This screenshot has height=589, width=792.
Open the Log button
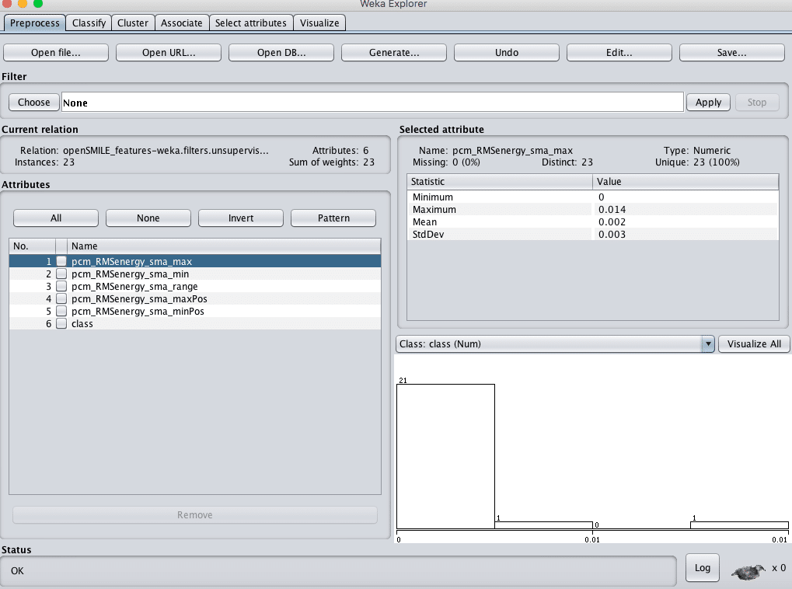click(x=702, y=568)
